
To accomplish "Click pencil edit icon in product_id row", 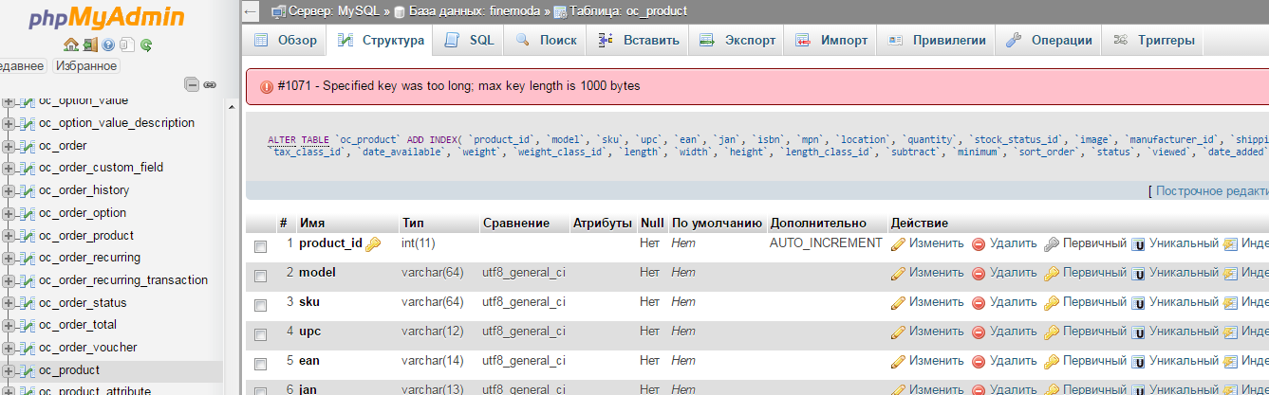I will point(898,243).
